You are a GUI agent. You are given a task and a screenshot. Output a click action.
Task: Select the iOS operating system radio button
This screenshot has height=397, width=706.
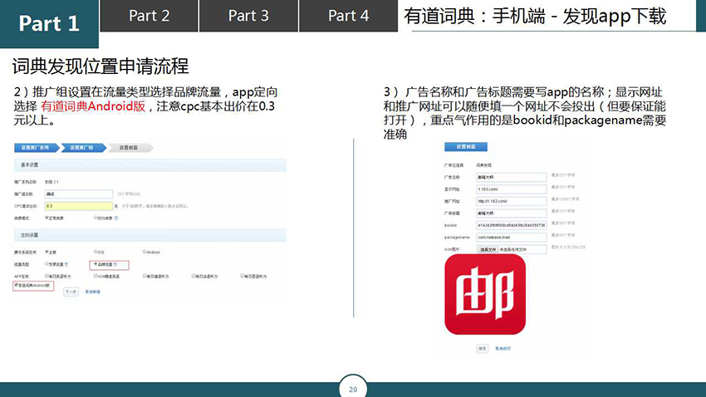point(96,252)
